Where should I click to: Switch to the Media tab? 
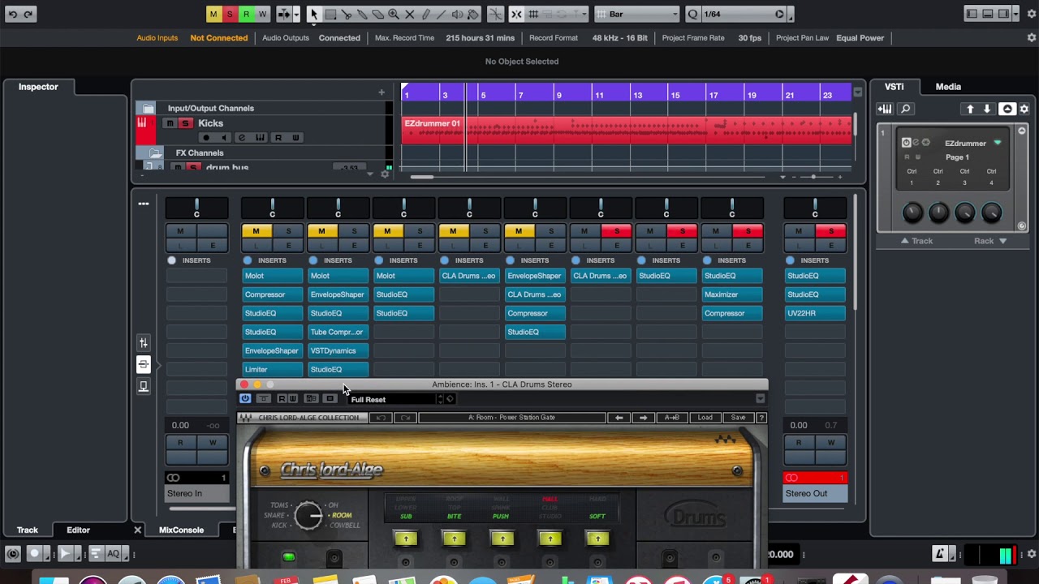(948, 87)
